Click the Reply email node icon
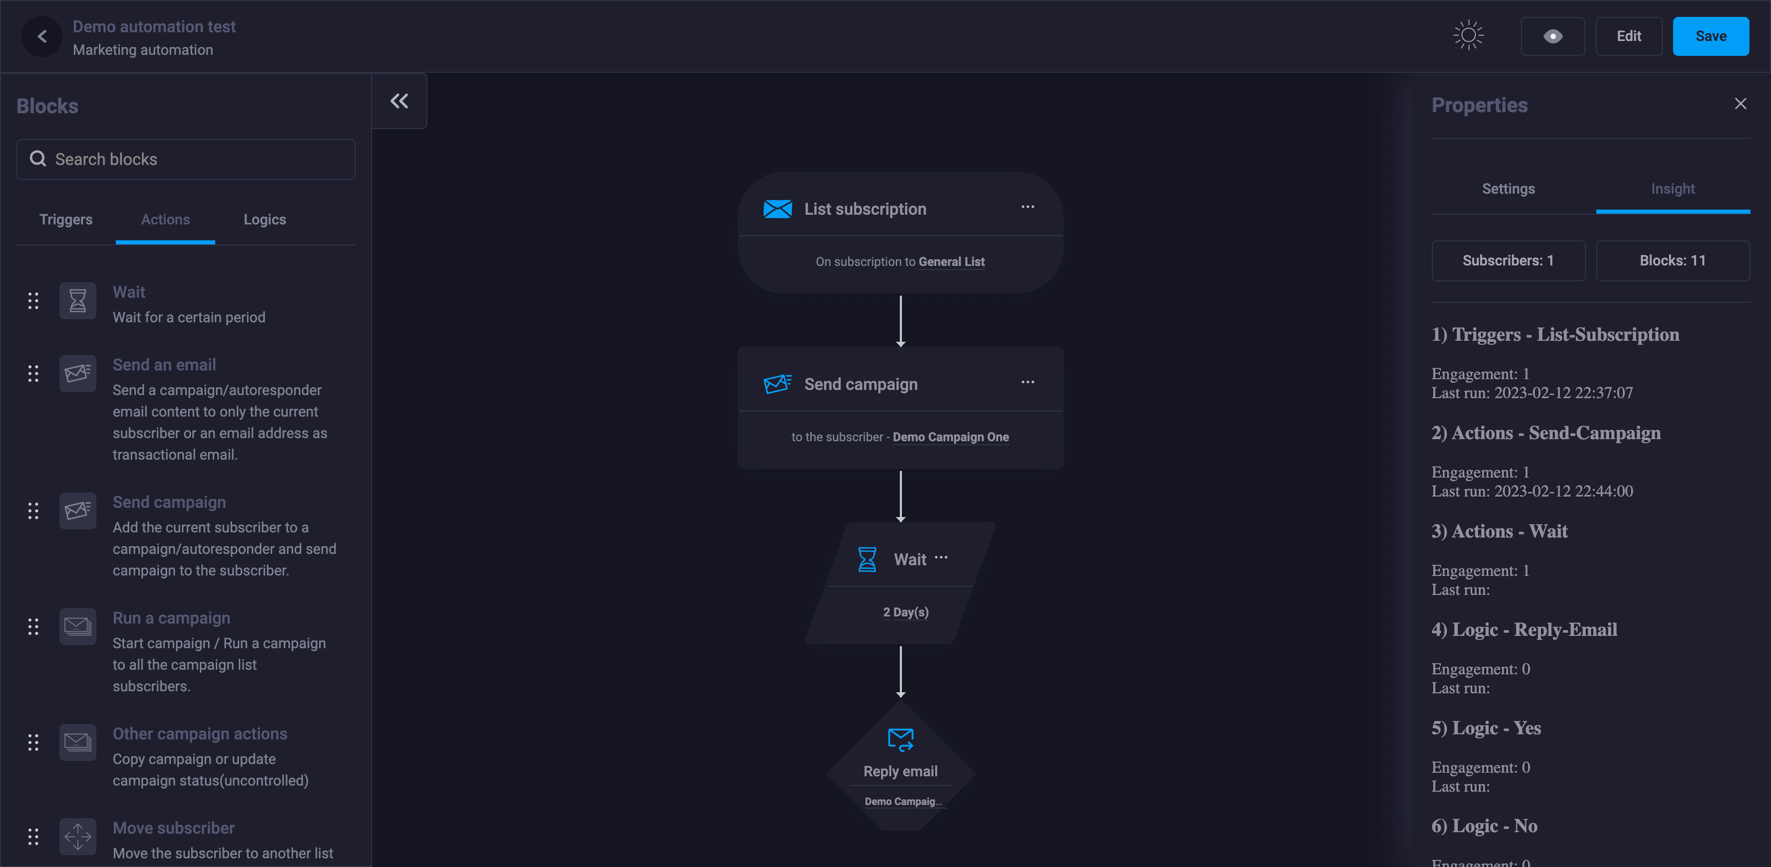The height and width of the screenshot is (867, 1771). click(x=900, y=740)
